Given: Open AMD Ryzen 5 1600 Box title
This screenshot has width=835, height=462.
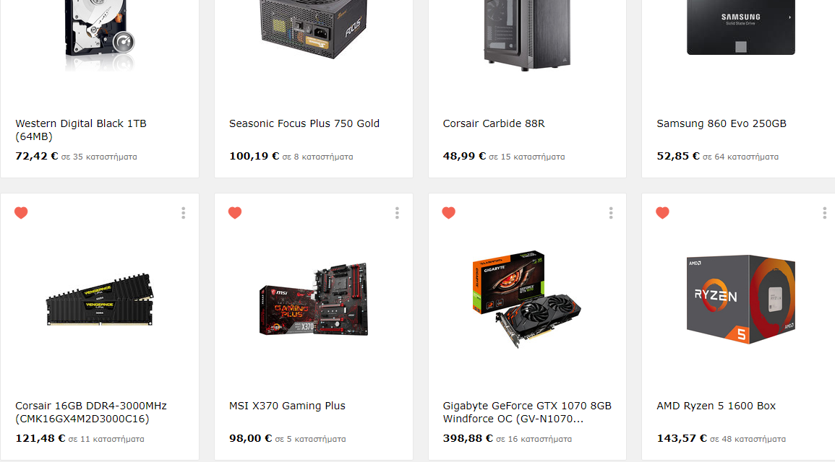Looking at the screenshot, I should point(716,406).
